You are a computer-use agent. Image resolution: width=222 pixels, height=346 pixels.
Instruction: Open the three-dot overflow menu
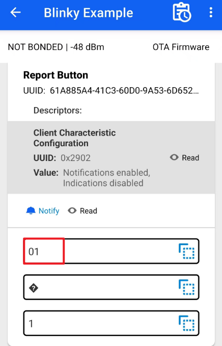click(211, 12)
